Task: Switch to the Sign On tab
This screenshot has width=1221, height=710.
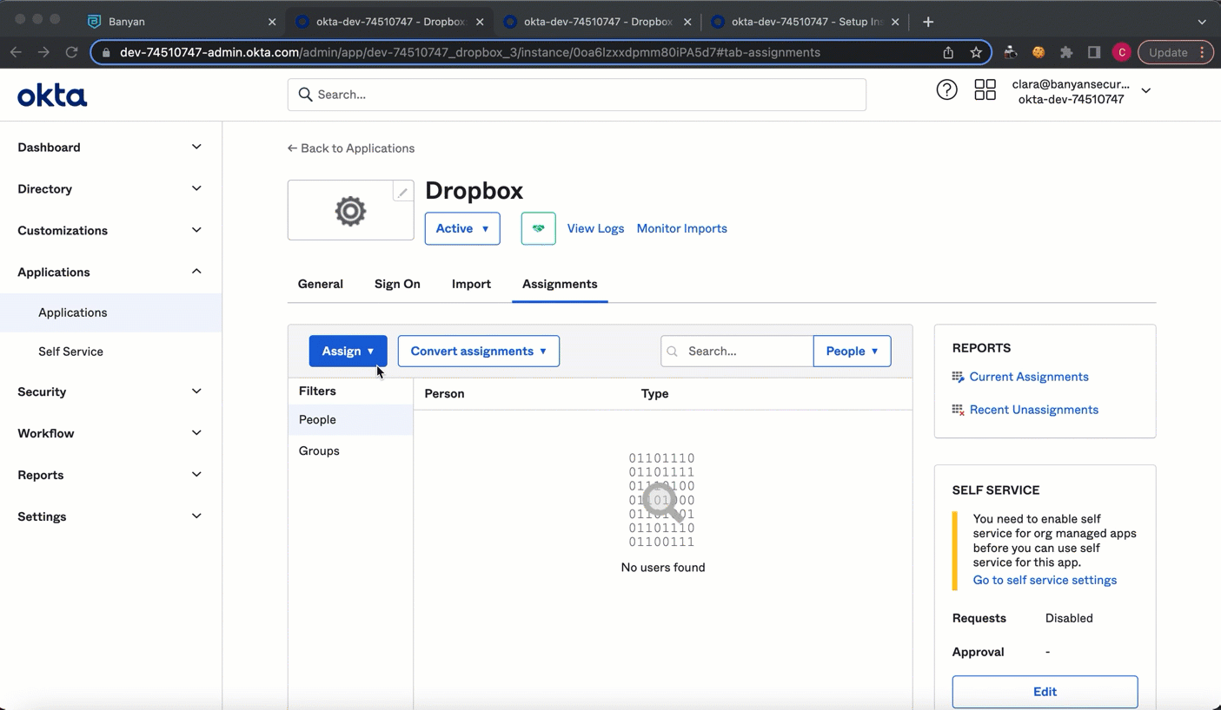Action: click(397, 284)
